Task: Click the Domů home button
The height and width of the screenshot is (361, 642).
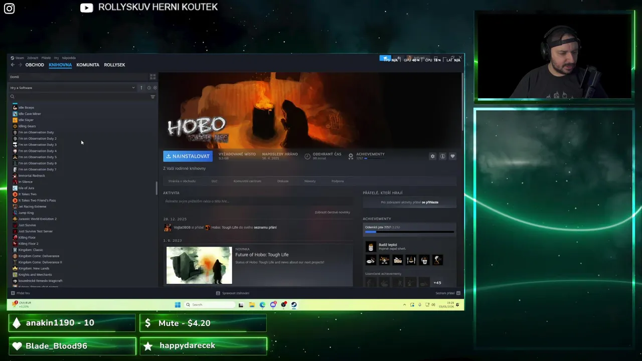Action: (15, 77)
